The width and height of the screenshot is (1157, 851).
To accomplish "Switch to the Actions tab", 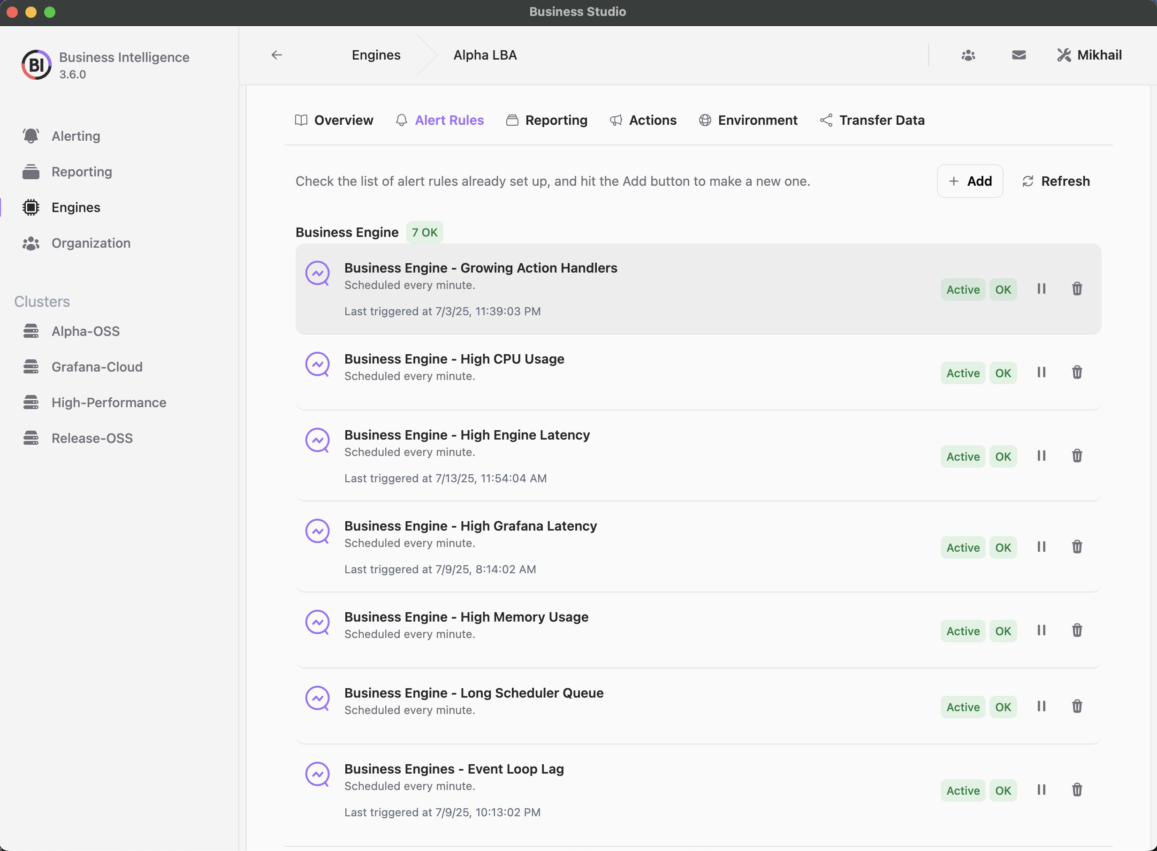I will (x=643, y=120).
